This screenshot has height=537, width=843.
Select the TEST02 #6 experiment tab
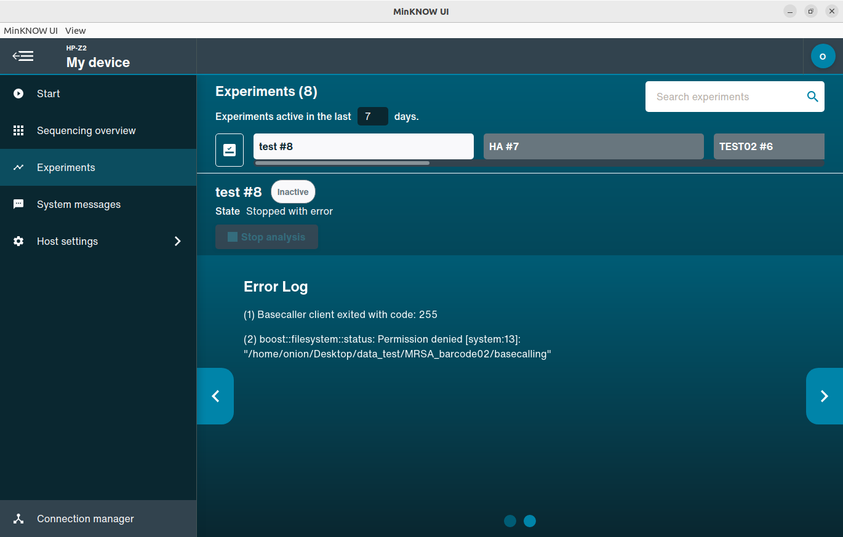click(769, 146)
